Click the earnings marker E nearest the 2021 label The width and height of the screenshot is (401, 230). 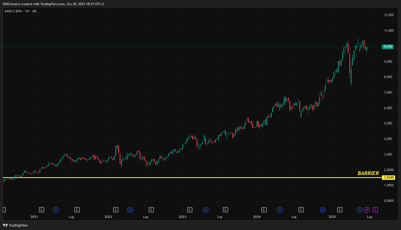pos(41,210)
